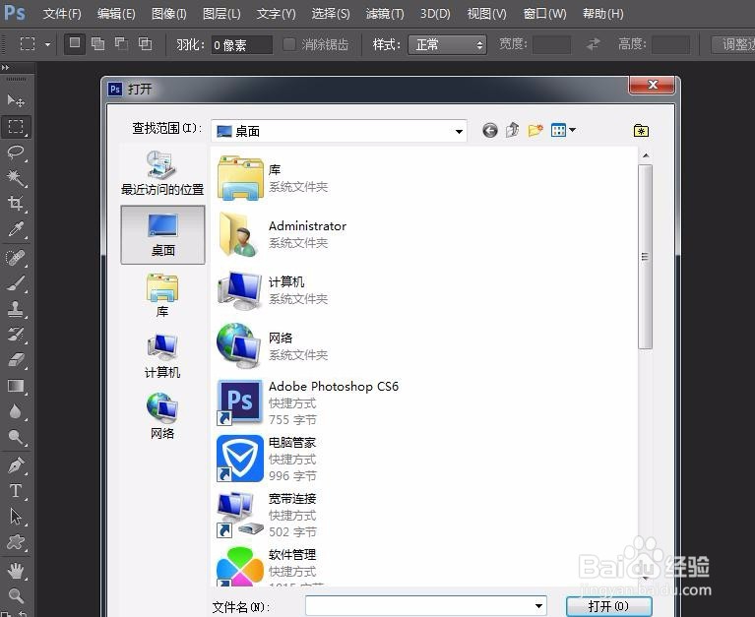Viewport: 755px width, 617px height.
Task: Select the Administrator folder item
Action: tap(282, 234)
